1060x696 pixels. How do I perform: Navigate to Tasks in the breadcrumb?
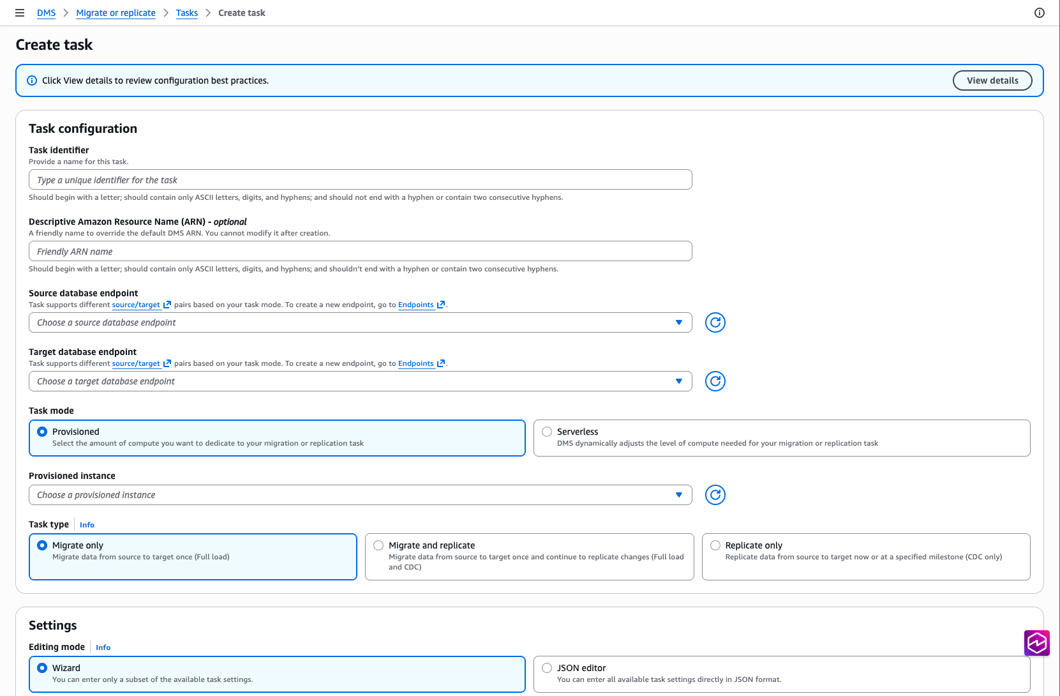click(x=186, y=13)
